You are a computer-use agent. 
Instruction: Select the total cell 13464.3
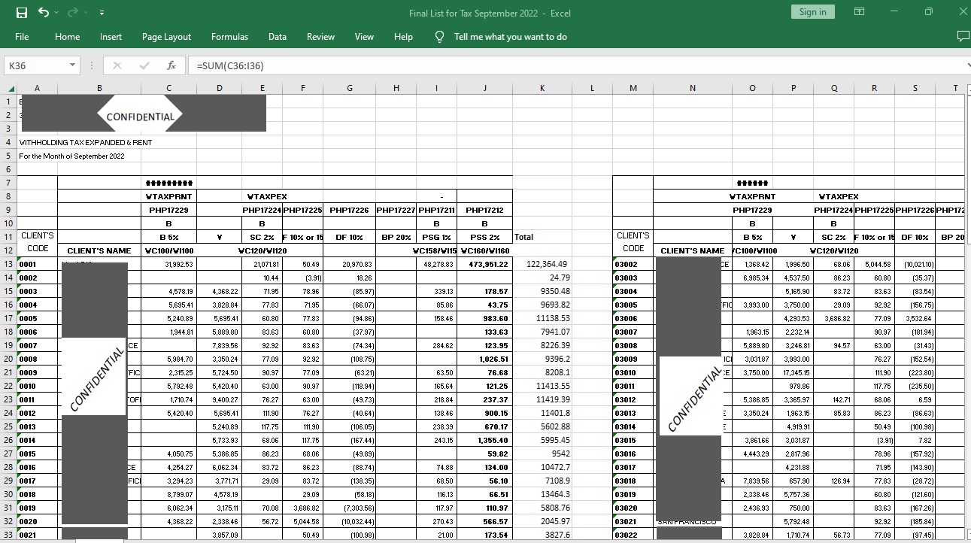(542, 495)
